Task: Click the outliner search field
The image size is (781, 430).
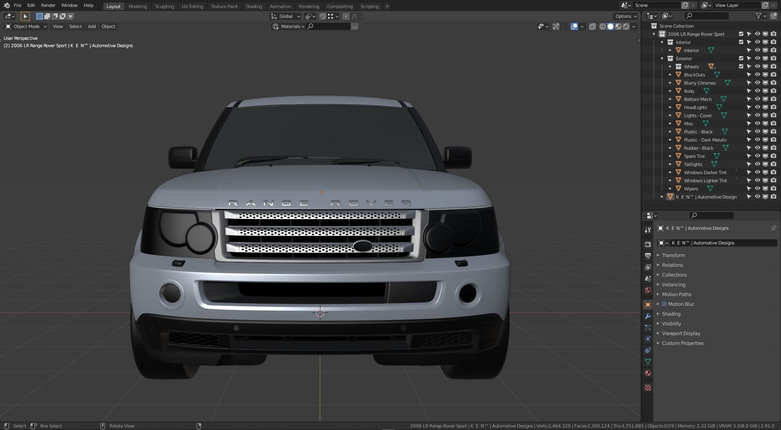Action: click(707, 16)
